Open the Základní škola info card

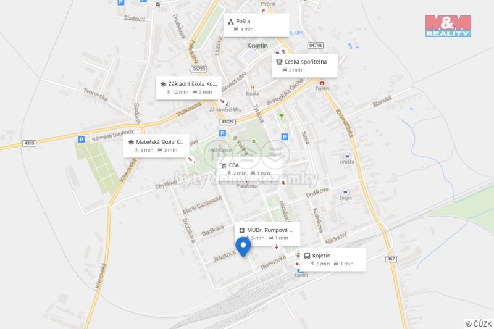point(188,88)
